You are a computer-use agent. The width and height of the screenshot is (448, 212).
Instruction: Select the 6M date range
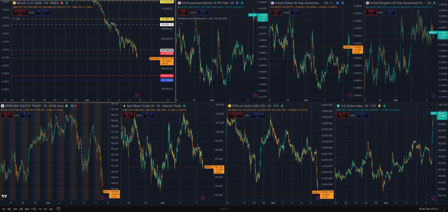pos(27,209)
